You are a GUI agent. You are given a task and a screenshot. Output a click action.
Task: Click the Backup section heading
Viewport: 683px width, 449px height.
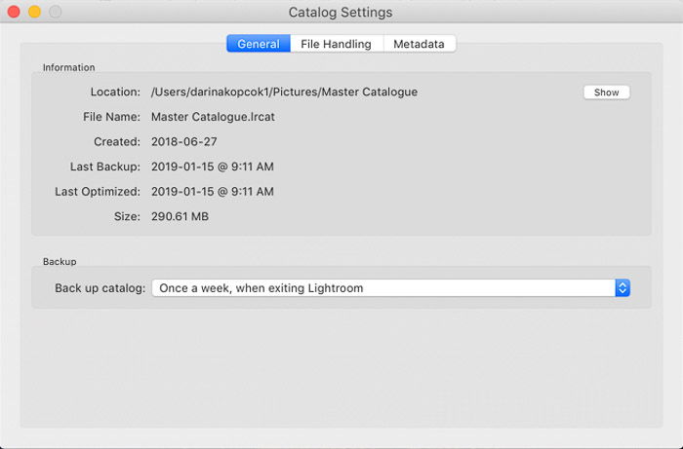point(60,262)
